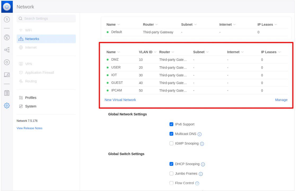Screen dimensions: 296x191
Task: Open the VLAN ID column sort dropdown
Action: tap(155, 52)
